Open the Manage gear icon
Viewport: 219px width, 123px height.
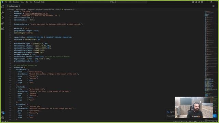(x=3, y=118)
